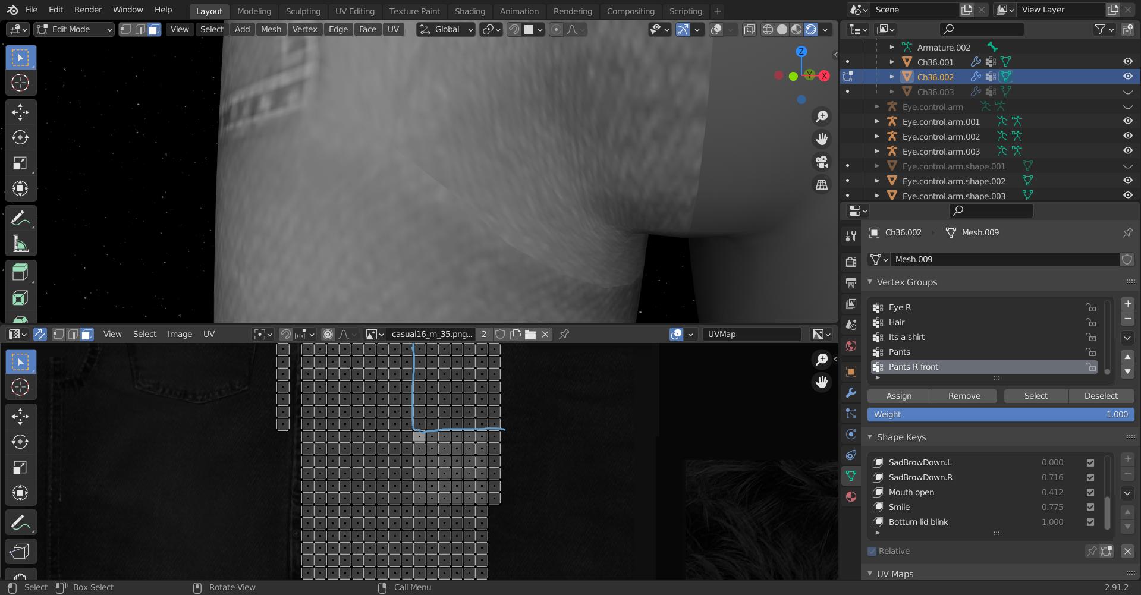The width and height of the screenshot is (1141, 595).
Task: Select the Cursor tool in UV editor
Action: (x=20, y=387)
